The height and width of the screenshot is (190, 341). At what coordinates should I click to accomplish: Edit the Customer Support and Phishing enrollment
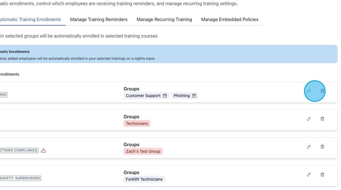(x=309, y=91)
